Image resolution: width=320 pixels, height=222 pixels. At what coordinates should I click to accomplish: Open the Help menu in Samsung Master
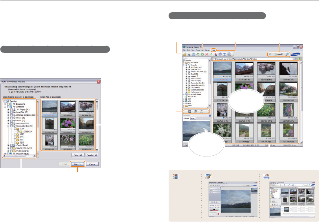click(x=213, y=50)
